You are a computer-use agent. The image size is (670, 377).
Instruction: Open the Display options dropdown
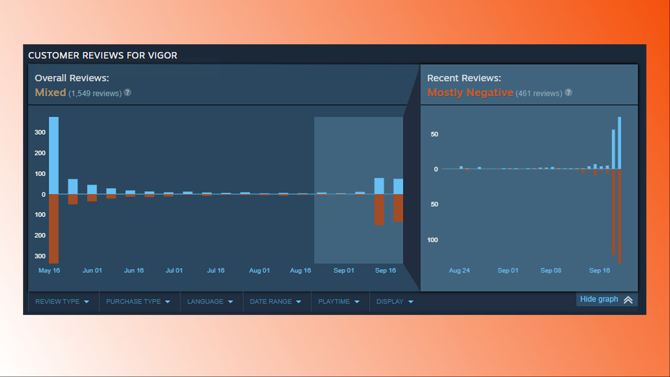(395, 302)
